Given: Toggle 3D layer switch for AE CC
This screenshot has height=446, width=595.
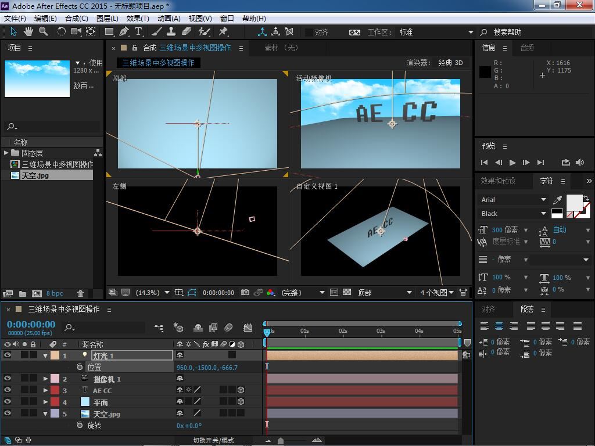Looking at the screenshot, I should (241, 390).
